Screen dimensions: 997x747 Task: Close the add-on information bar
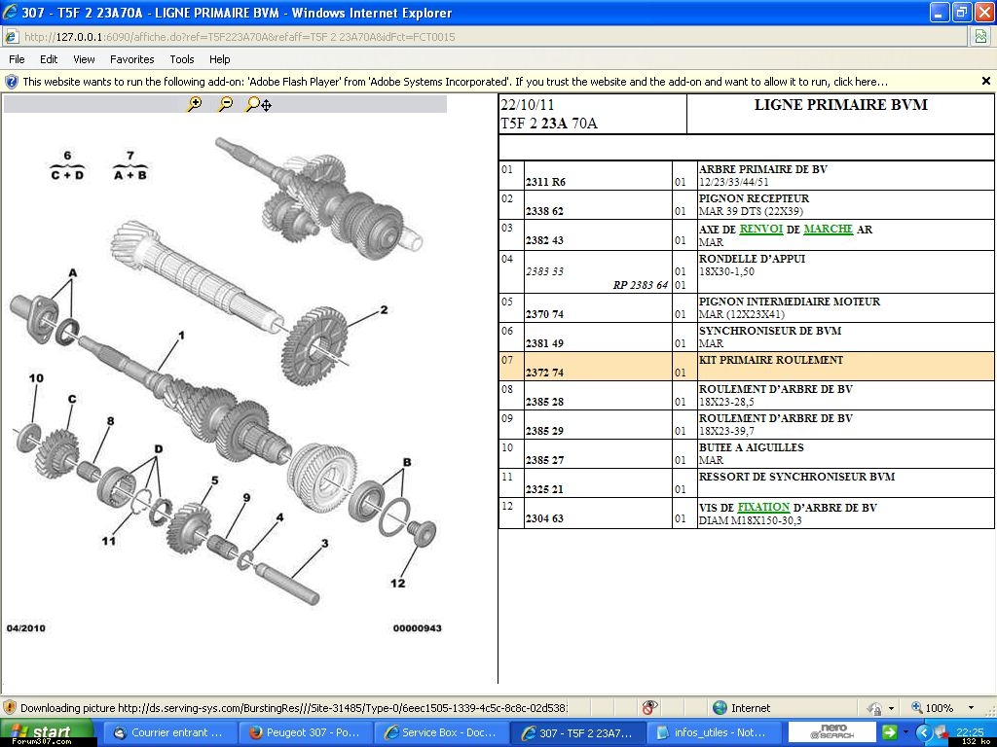point(986,81)
